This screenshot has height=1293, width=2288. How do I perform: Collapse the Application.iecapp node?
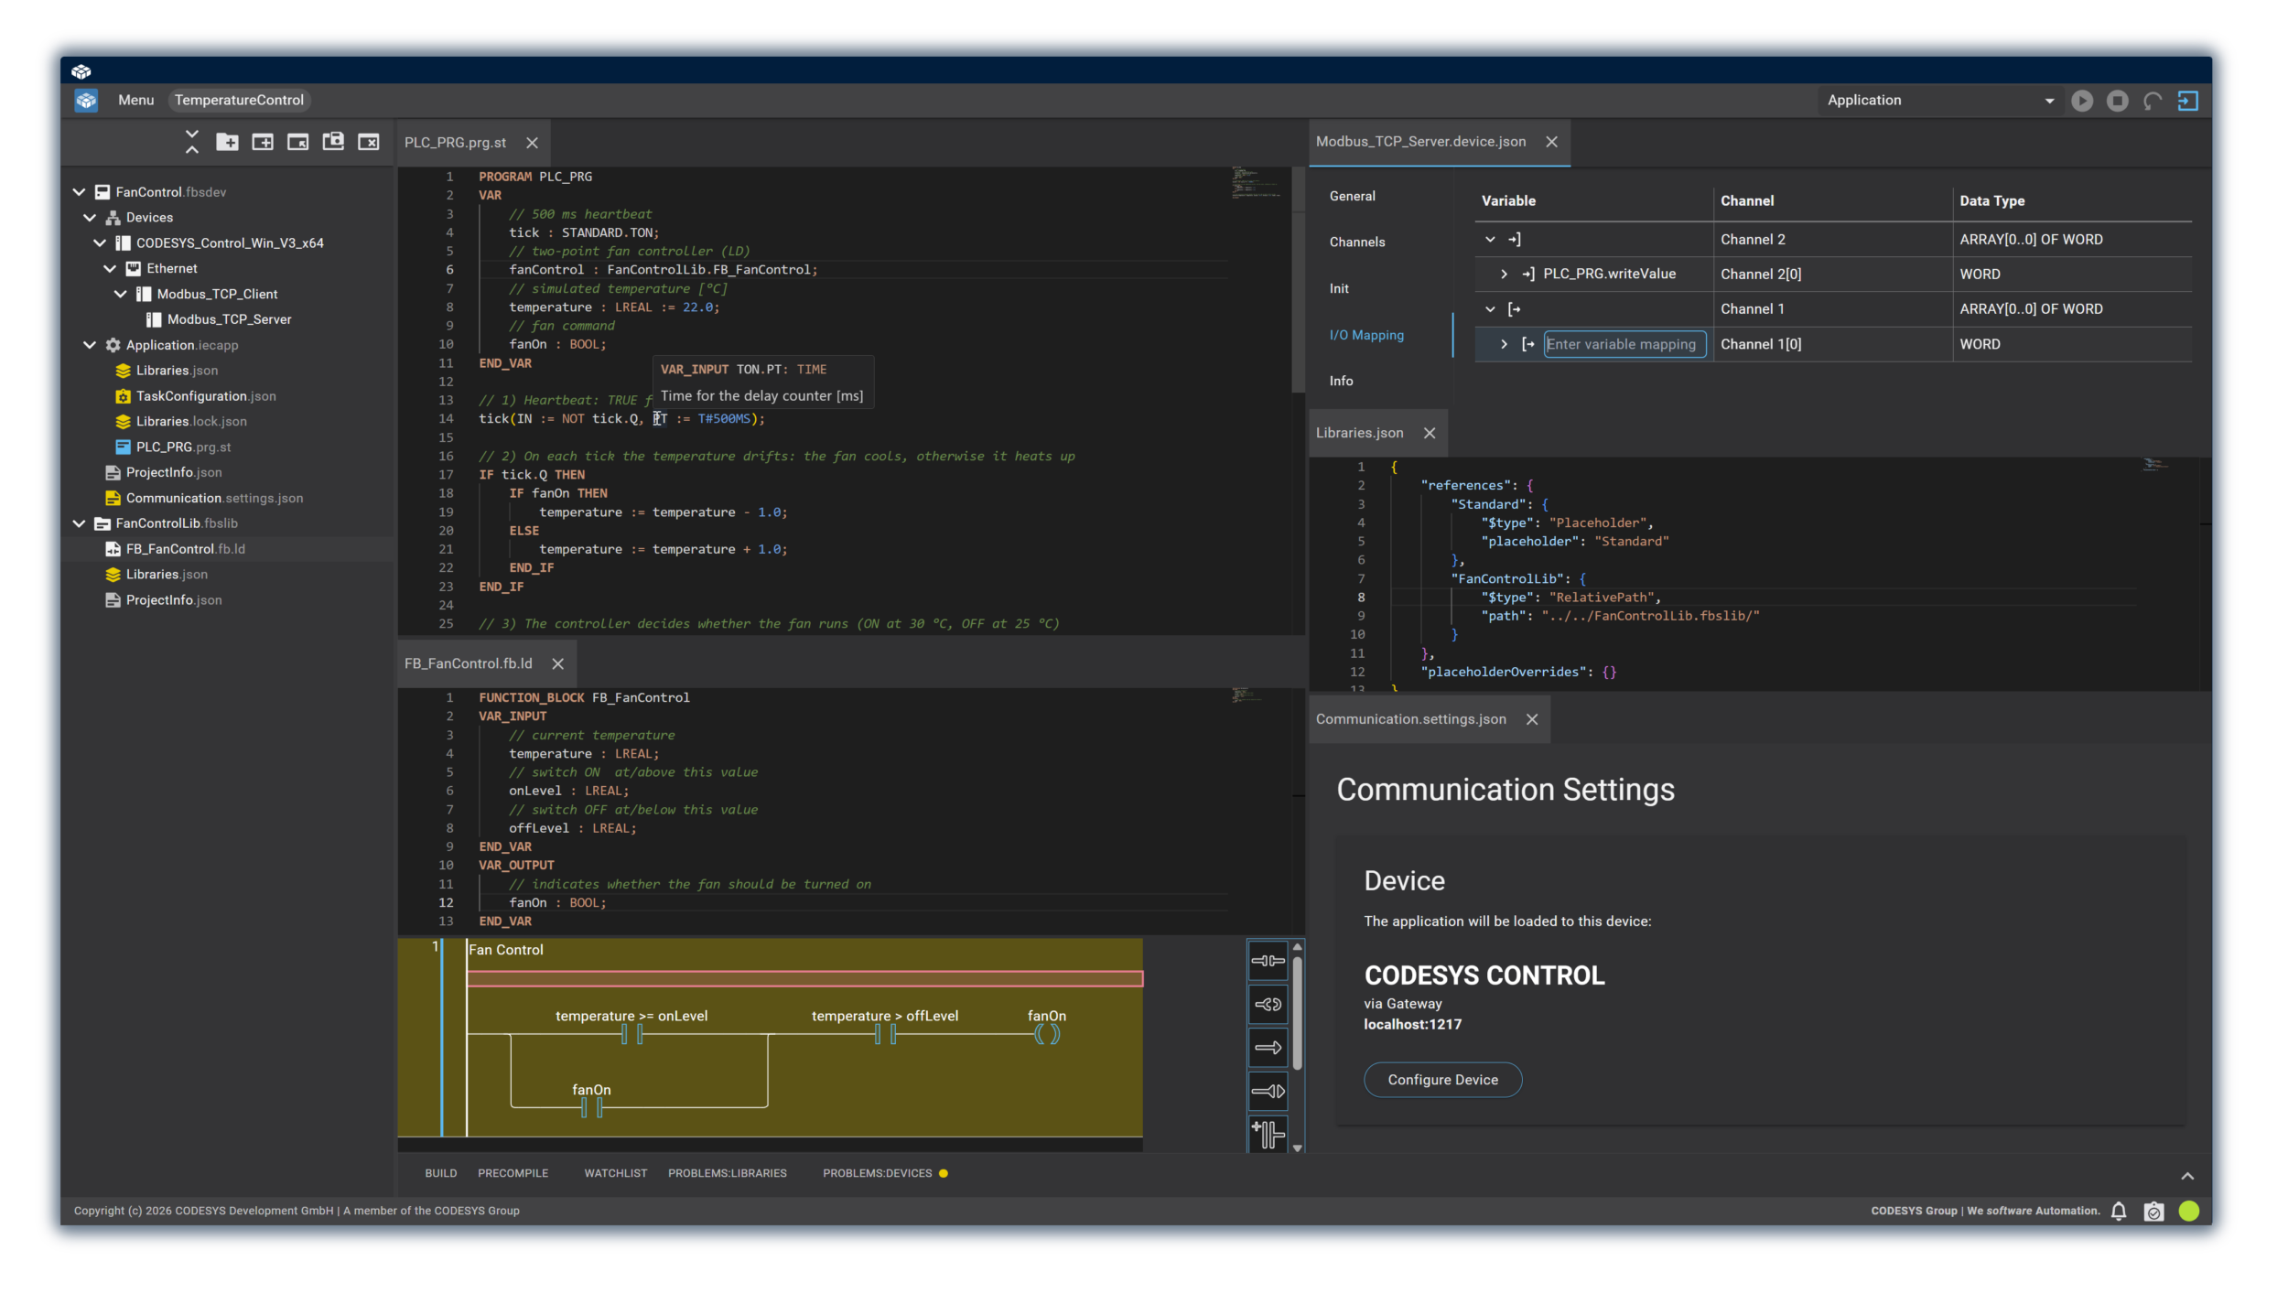coord(90,346)
